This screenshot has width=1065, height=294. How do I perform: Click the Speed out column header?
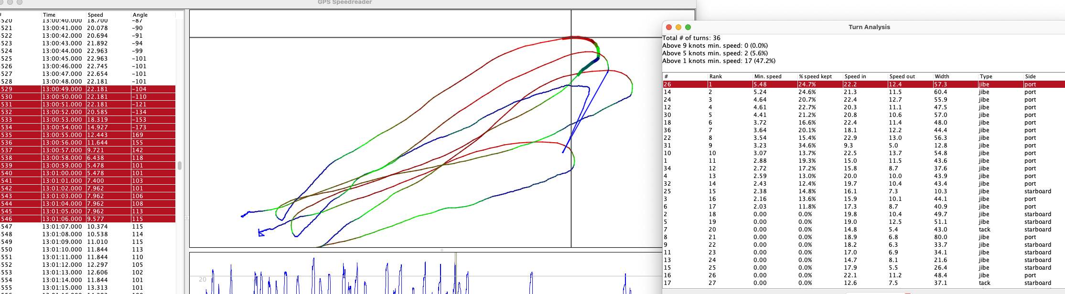coord(902,76)
